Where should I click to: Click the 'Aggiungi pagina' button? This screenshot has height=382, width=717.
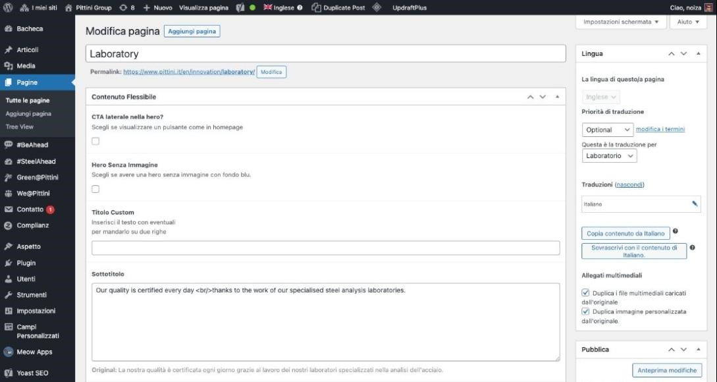[191, 31]
